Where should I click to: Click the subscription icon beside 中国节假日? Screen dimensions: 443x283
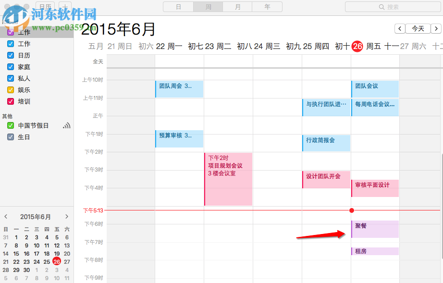(x=67, y=125)
